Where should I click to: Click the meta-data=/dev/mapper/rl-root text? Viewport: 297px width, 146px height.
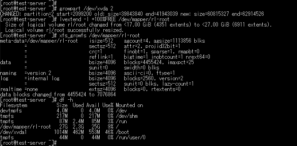coord(39,41)
